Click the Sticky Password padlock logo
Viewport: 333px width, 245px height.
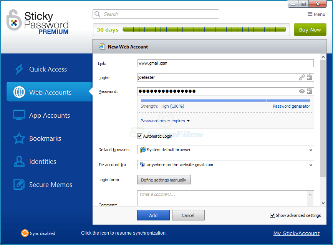14,20
